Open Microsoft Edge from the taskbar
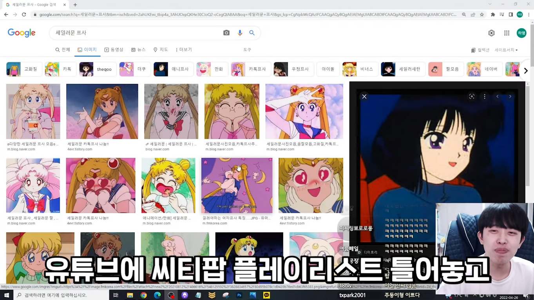 pyautogui.click(x=157, y=295)
